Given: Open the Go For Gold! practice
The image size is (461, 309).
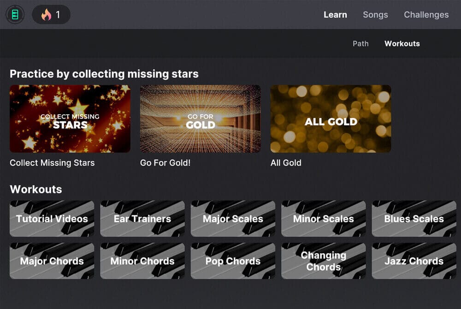Looking at the screenshot, I should (x=200, y=118).
